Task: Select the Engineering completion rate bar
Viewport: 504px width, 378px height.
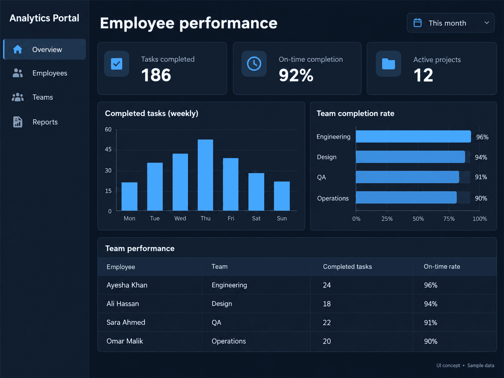Action: tap(413, 136)
